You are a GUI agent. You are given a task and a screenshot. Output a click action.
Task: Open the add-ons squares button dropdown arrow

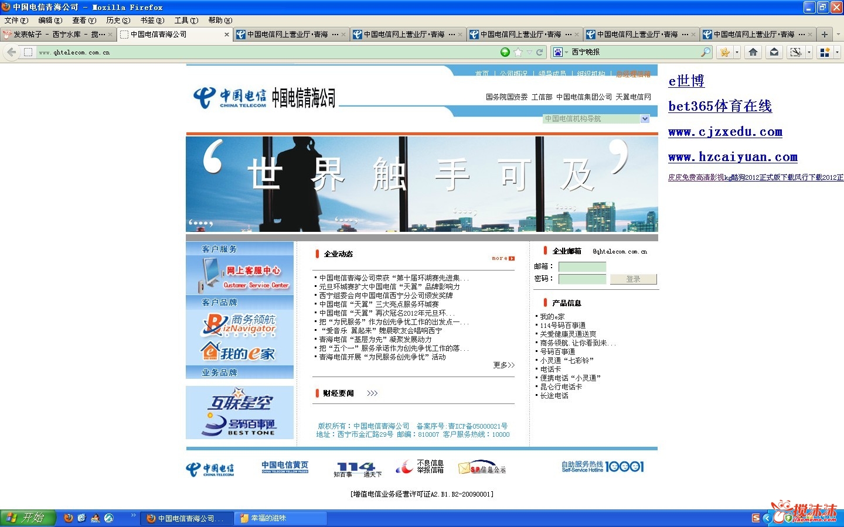(x=837, y=52)
